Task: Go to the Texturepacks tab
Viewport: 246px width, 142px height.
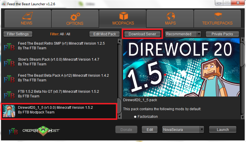Action: pos(217,19)
